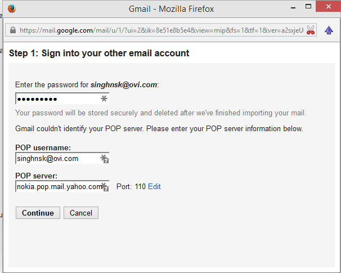Close the Gmail popup window

329,7
